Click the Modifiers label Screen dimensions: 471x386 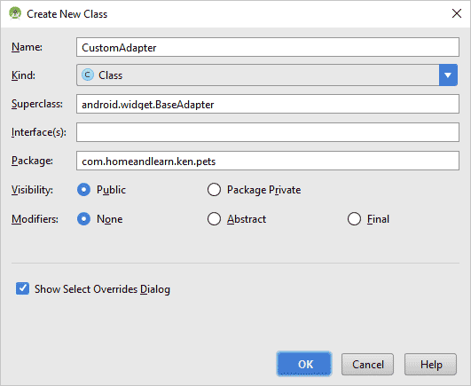(x=35, y=219)
